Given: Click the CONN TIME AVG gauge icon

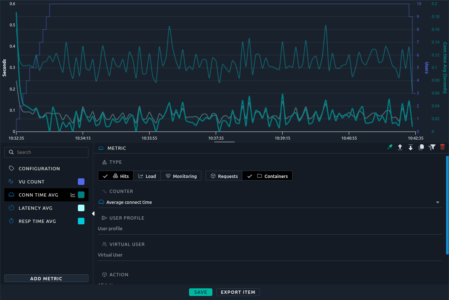Looking at the screenshot, I should coord(11,195).
